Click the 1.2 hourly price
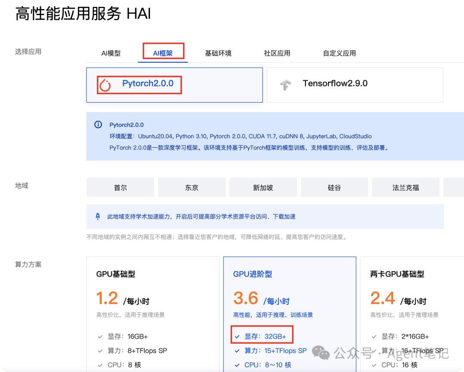Image resolution: width=464 pixels, height=372 pixels. point(107,298)
